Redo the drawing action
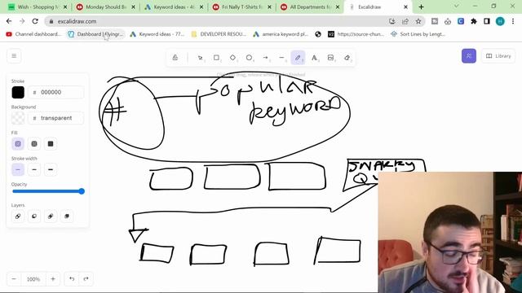522x293 pixels. pos(86,279)
